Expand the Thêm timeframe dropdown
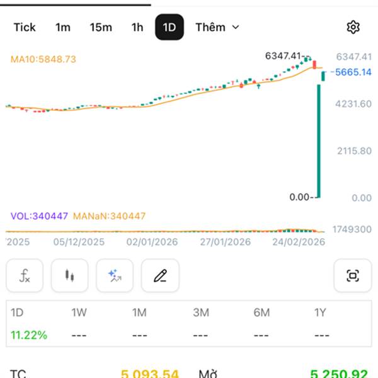 click(217, 27)
